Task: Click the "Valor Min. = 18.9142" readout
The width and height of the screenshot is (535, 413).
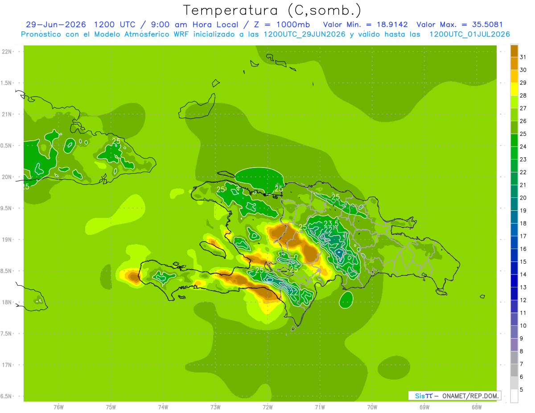Action: (365, 25)
